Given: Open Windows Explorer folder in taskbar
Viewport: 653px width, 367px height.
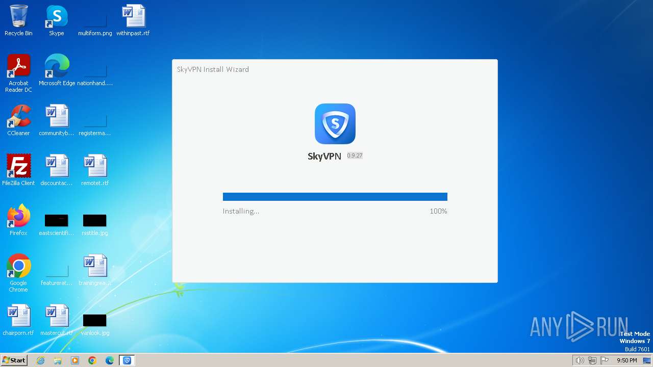Looking at the screenshot, I should (58, 360).
